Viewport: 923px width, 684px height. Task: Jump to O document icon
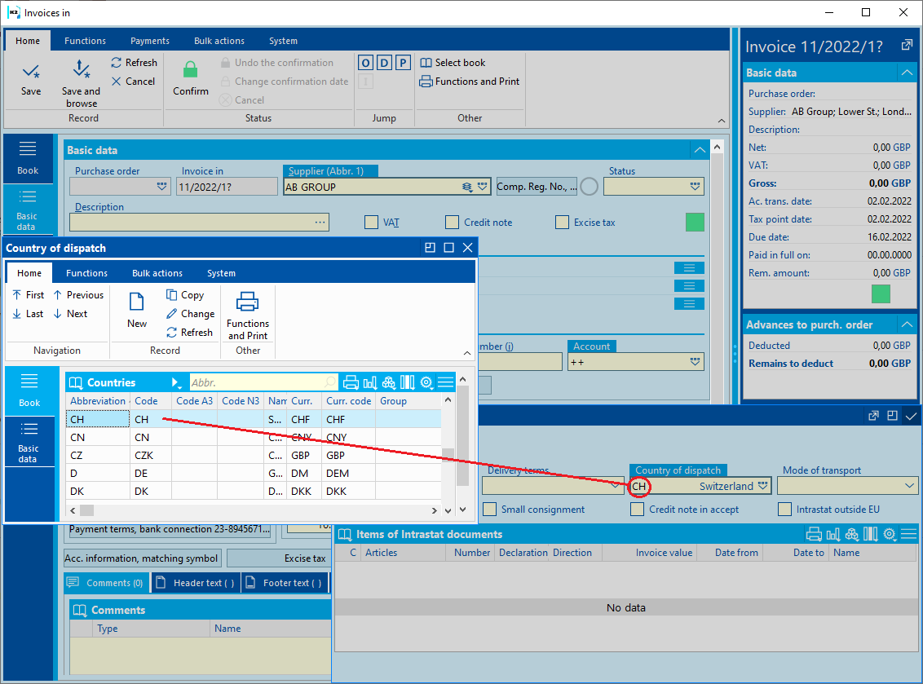click(x=365, y=63)
